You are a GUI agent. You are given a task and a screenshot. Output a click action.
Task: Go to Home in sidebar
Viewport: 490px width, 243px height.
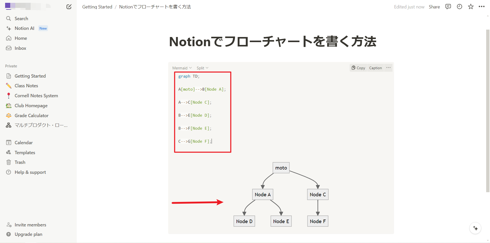pyautogui.click(x=21, y=38)
